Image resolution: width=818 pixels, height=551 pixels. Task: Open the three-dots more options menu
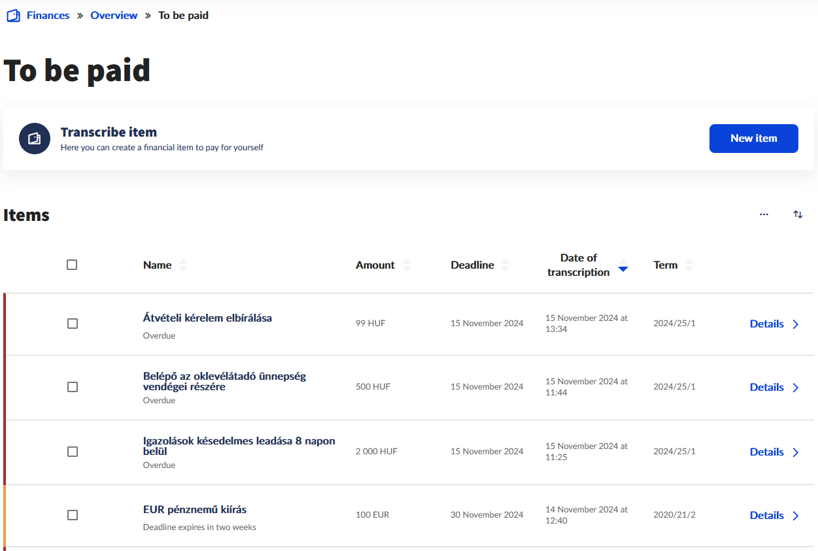764,214
